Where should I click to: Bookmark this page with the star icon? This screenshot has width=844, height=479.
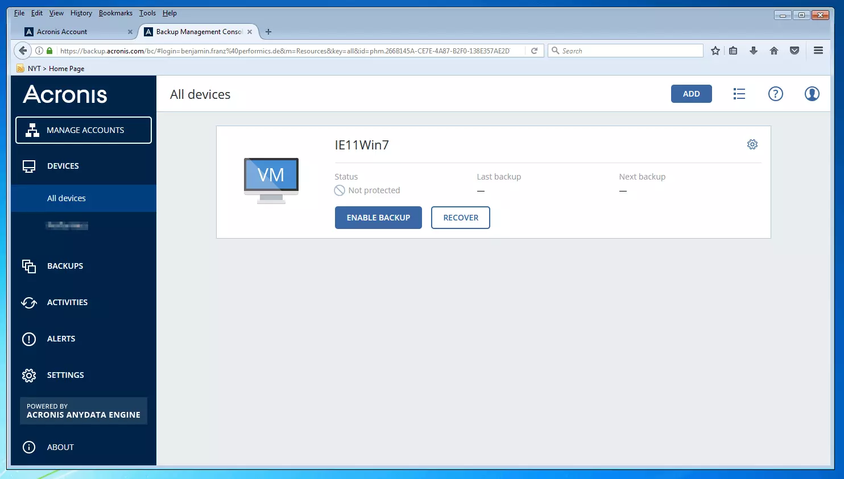click(715, 51)
